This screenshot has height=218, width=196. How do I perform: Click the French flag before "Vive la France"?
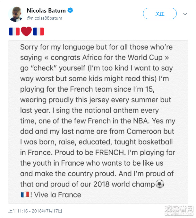pos(25,195)
